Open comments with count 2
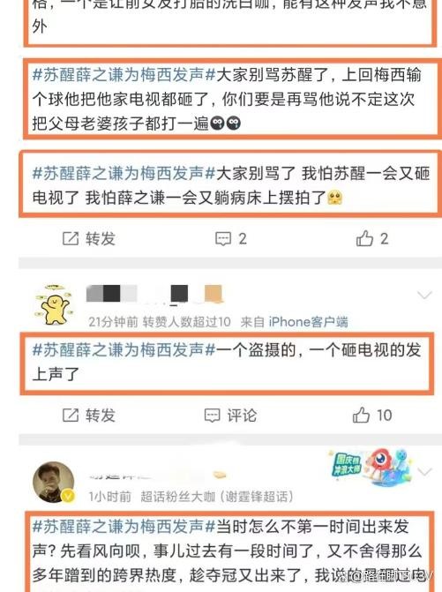442x592 pixels. pyautogui.click(x=230, y=238)
